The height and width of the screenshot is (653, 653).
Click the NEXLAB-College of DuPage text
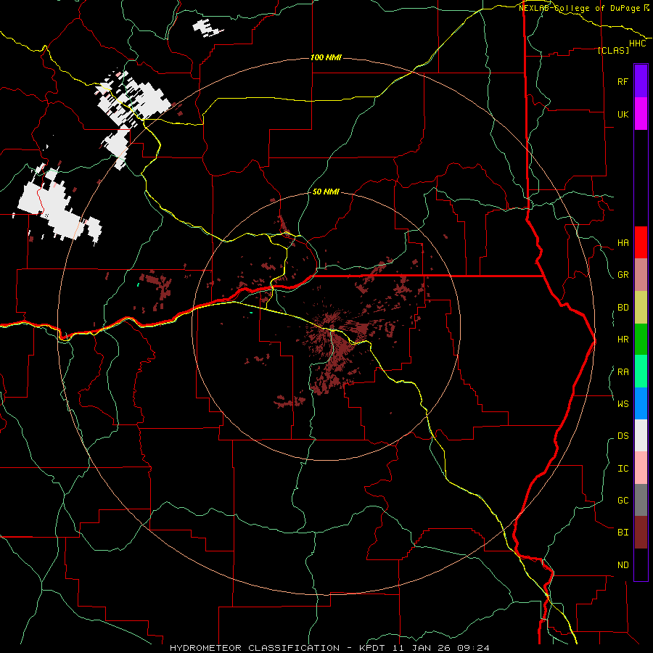click(580, 8)
